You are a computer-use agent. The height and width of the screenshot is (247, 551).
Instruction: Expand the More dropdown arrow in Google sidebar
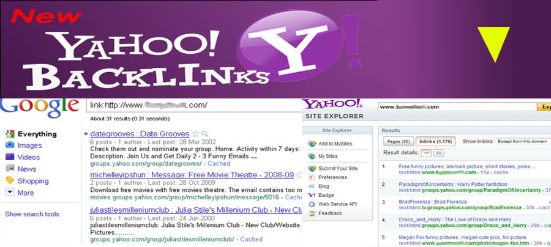click(x=10, y=193)
